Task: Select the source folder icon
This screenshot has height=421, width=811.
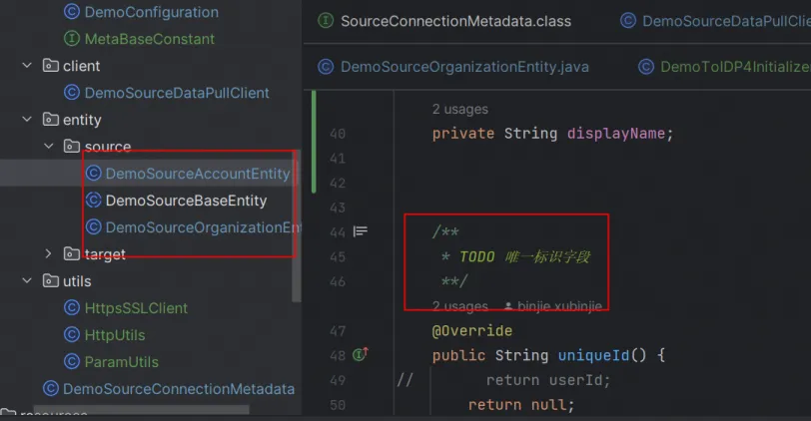Action: point(71,147)
